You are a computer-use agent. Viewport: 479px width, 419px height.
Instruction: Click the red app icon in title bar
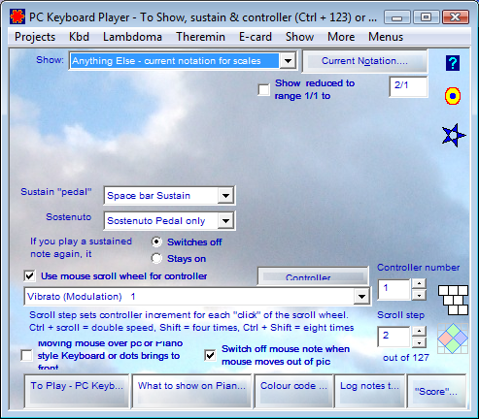(x=17, y=16)
